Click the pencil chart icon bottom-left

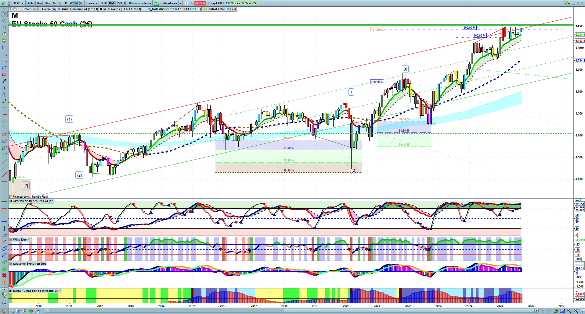pyautogui.click(x=4, y=311)
